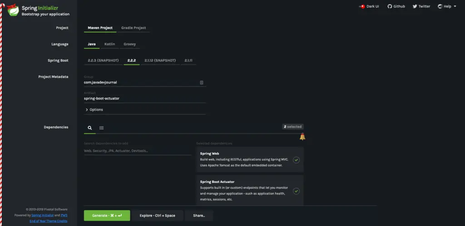The height and width of the screenshot is (226, 465).
Task: Click the 2 selected badge
Action: (x=293, y=127)
